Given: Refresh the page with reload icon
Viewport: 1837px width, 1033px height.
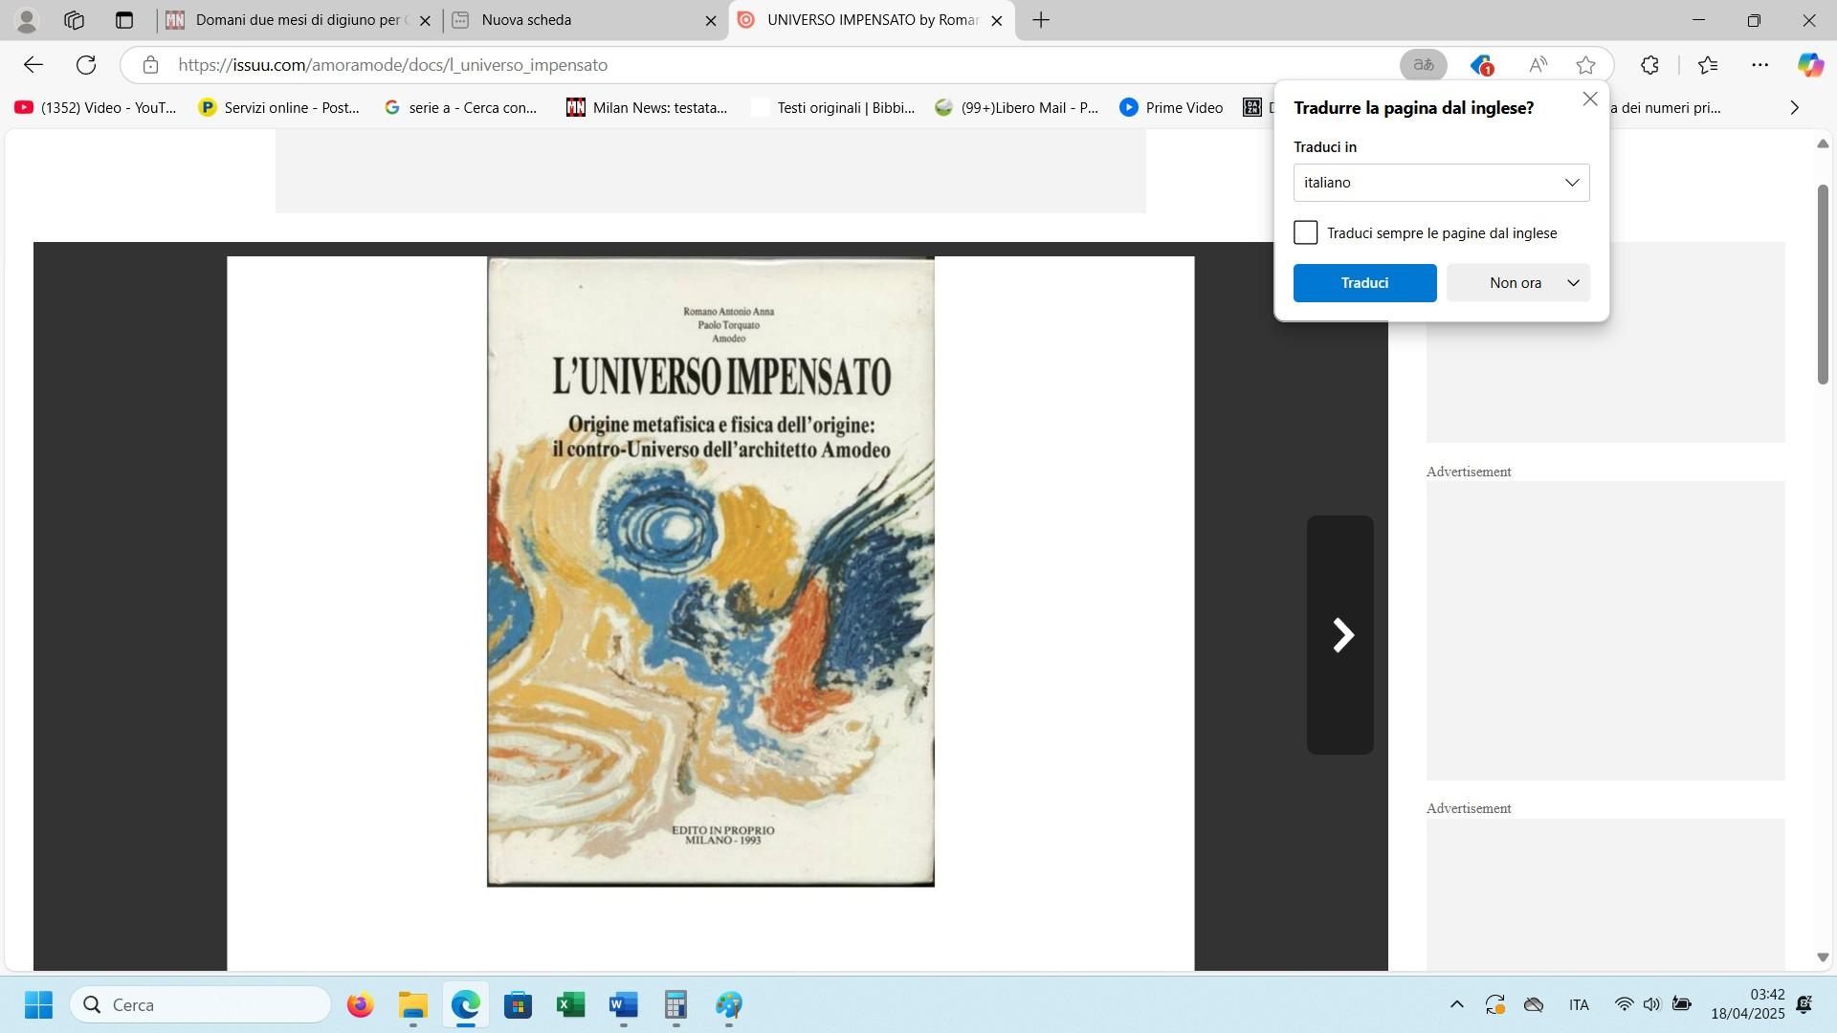Looking at the screenshot, I should click(x=86, y=65).
